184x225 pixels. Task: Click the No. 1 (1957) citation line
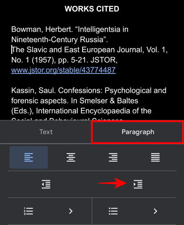tap(64, 60)
